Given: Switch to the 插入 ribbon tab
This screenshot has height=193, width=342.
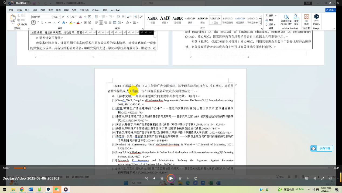Looking at the screenshot, I should click(27, 10).
